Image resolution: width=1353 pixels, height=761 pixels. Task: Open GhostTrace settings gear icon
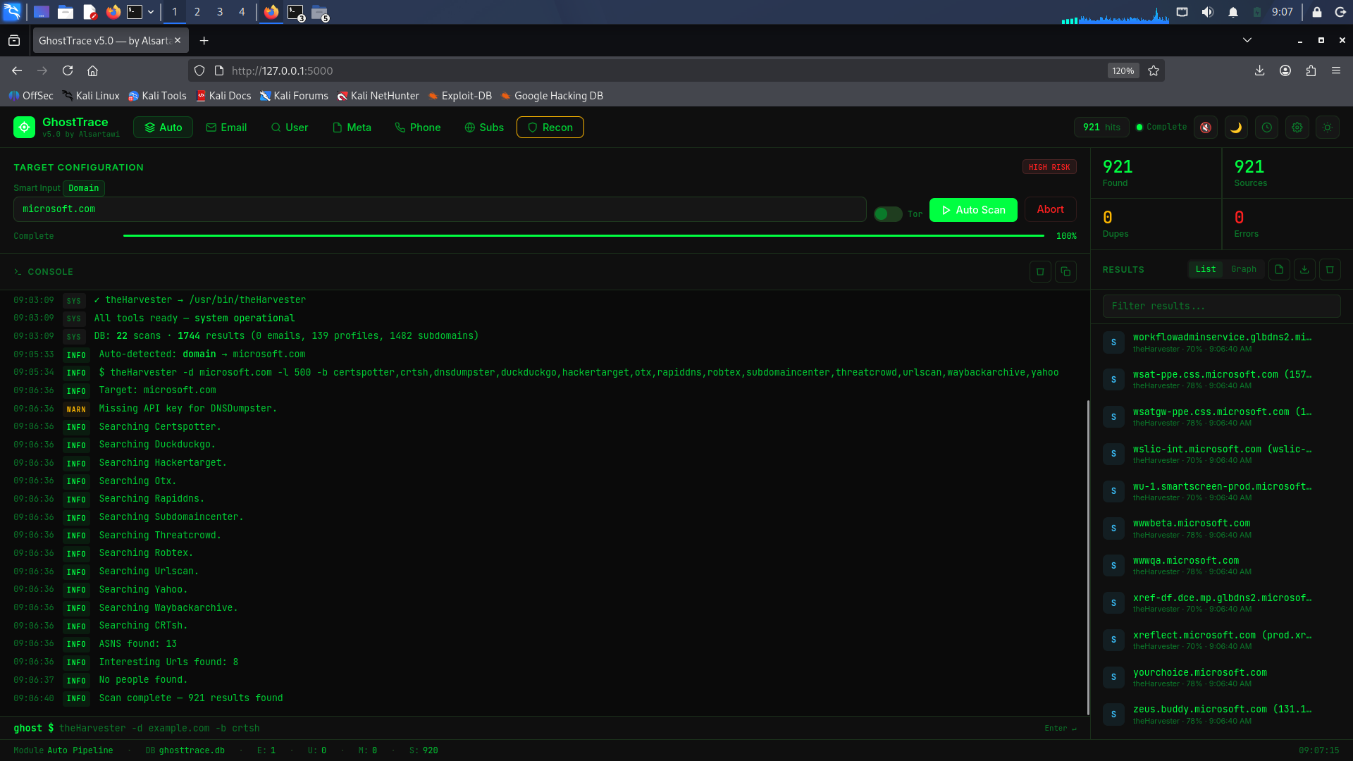pyautogui.click(x=1297, y=128)
